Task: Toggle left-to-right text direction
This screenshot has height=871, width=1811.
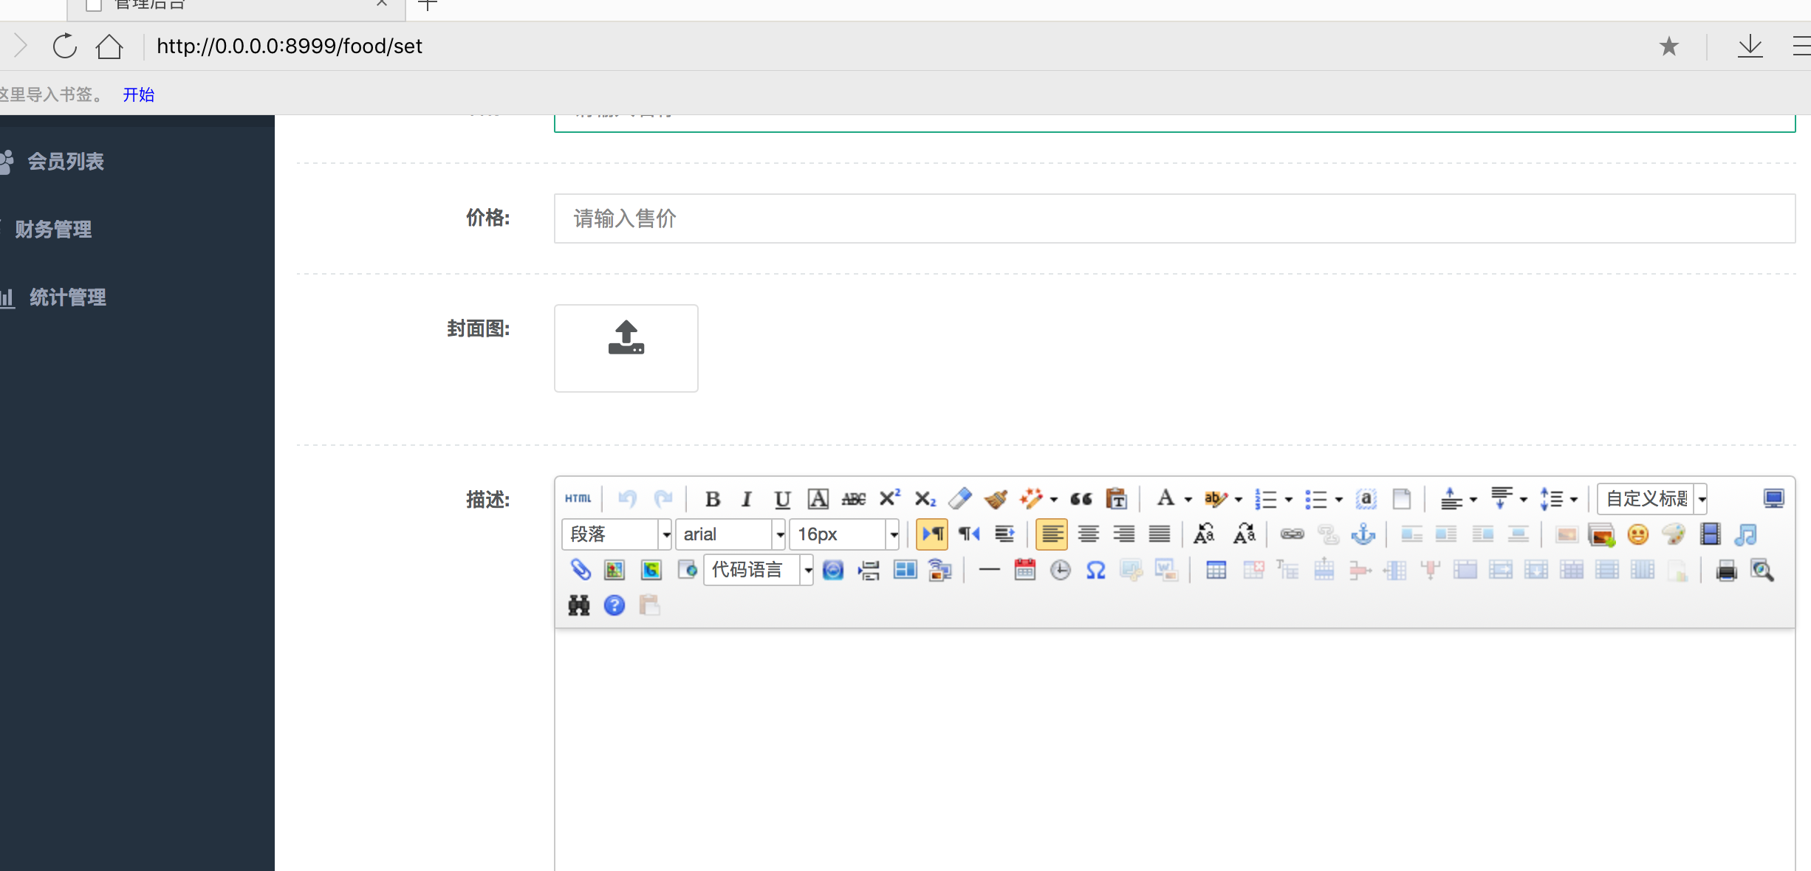Action: 932,534
